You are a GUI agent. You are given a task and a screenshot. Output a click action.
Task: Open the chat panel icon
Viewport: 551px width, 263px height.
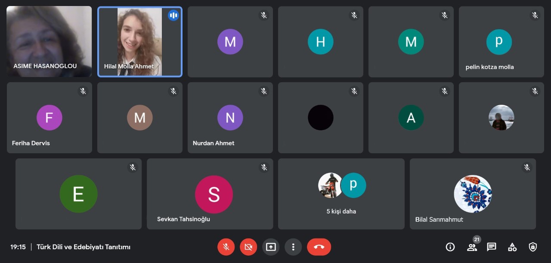pos(492,247)
